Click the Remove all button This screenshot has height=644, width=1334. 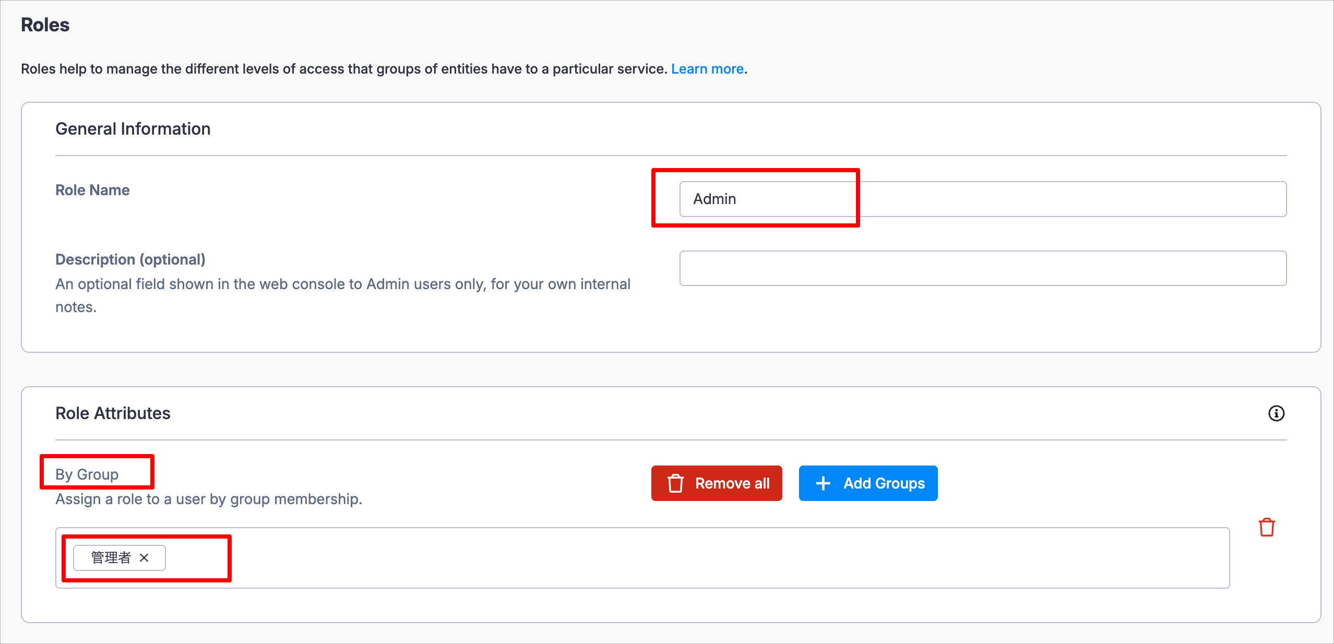pyautogui.click(x=717, y=483)
